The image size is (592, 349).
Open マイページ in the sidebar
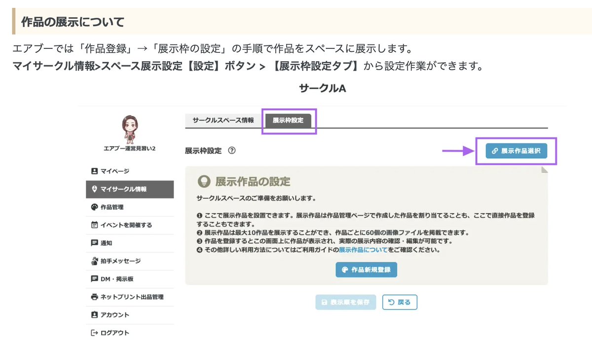pyautogui.click(x=130, y=171)
